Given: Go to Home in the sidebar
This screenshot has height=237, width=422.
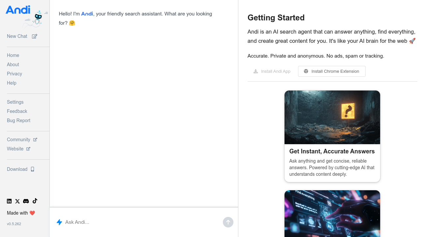Looking at the screenshot, I should (x=13, y=55).
